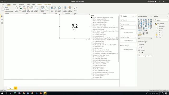Check the Picture field checkbox
Image resolution: width=169 pixels, height=95 pixels.
[x=157, y=31]
